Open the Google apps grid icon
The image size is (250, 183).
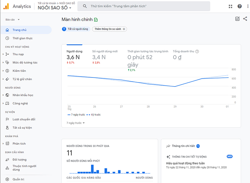click(x=230, y=6)
